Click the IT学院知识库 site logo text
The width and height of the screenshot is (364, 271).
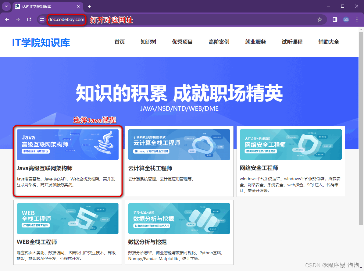coord(41,43)
